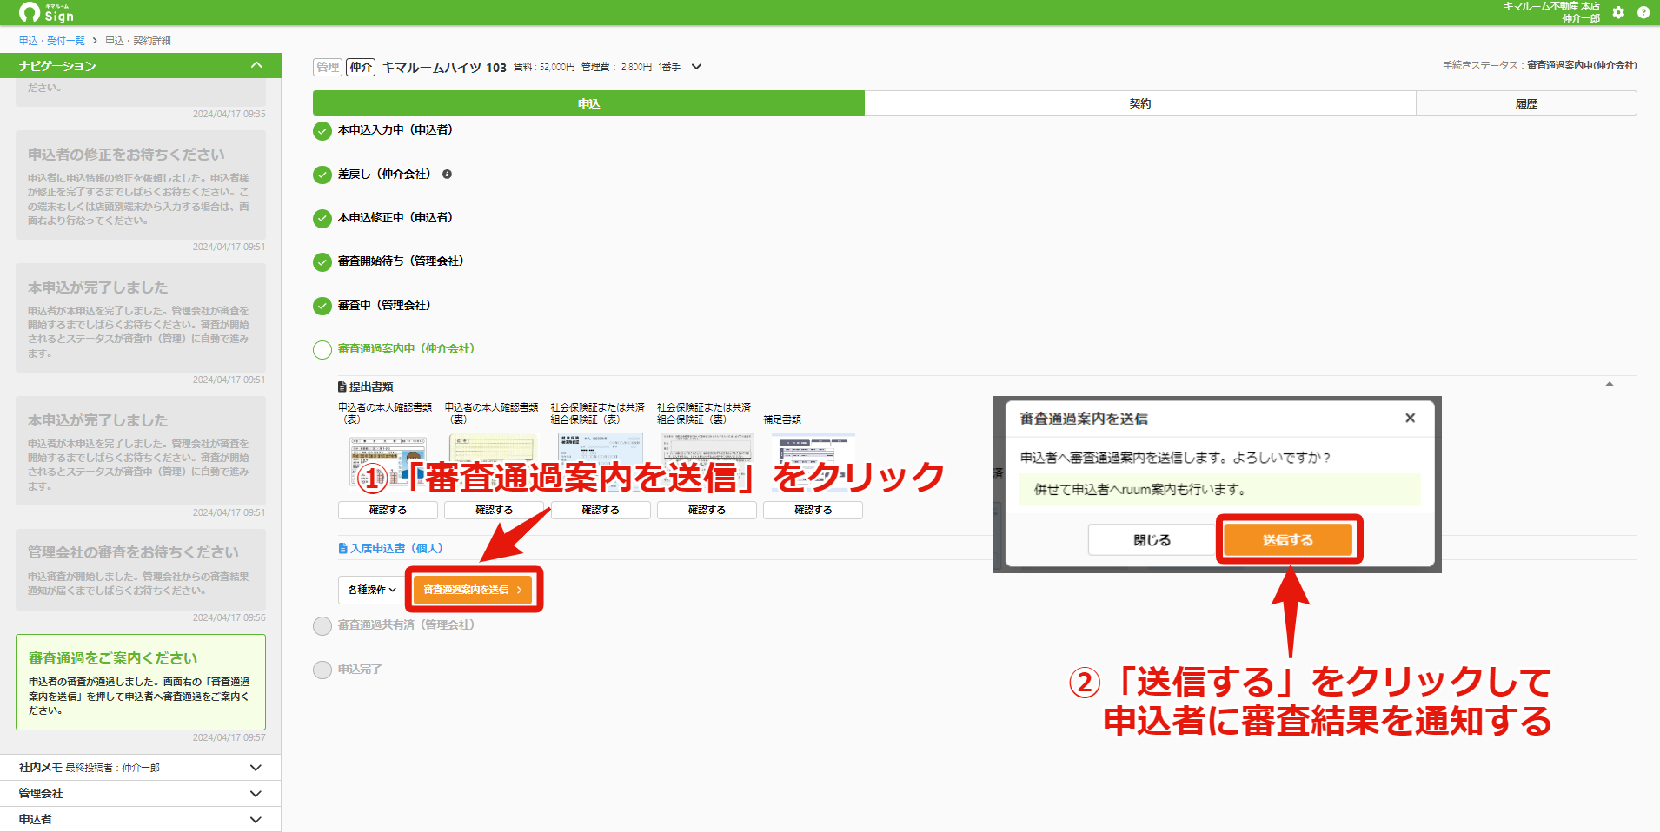
Task: Select the 申込者の修正をお待ちください card
Action: coord(141,185)
